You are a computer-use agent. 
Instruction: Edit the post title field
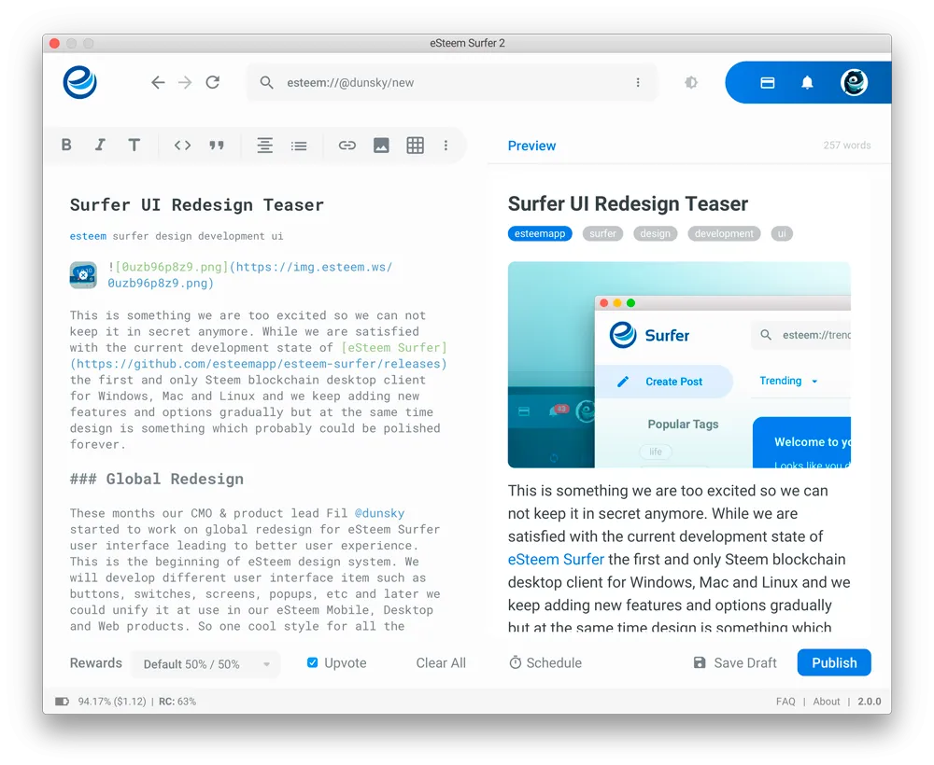pyautogui.click(x=196, y=204)
